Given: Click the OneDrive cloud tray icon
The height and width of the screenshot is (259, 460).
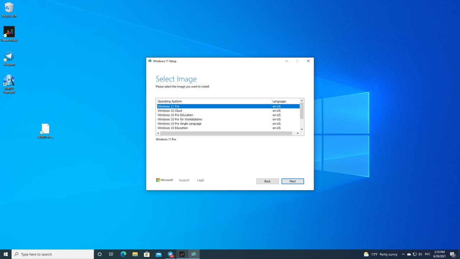Looking at the screenshot, I should [x=409, y=254].
